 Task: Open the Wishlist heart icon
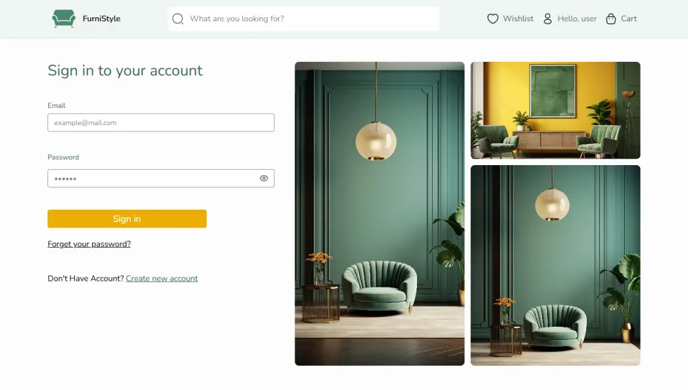pos(493,19)
